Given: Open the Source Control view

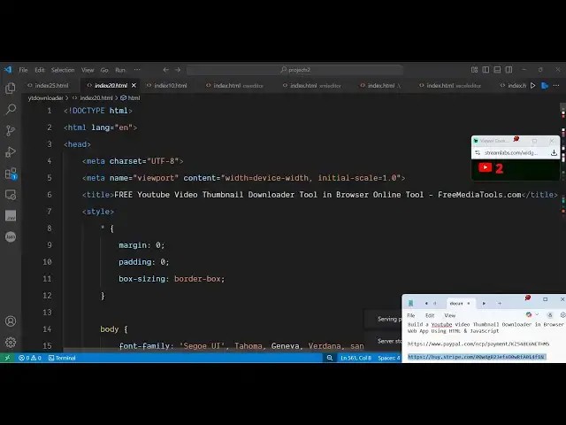Looking at the screenshot, I should click(11, 130).
